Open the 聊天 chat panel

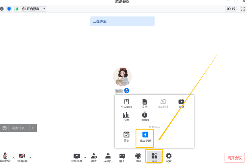click(x=122, y=158)
